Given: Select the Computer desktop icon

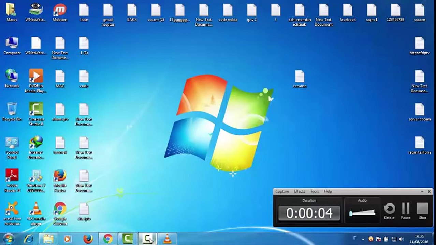Looking at the screenshot, I should pos(12,46).
